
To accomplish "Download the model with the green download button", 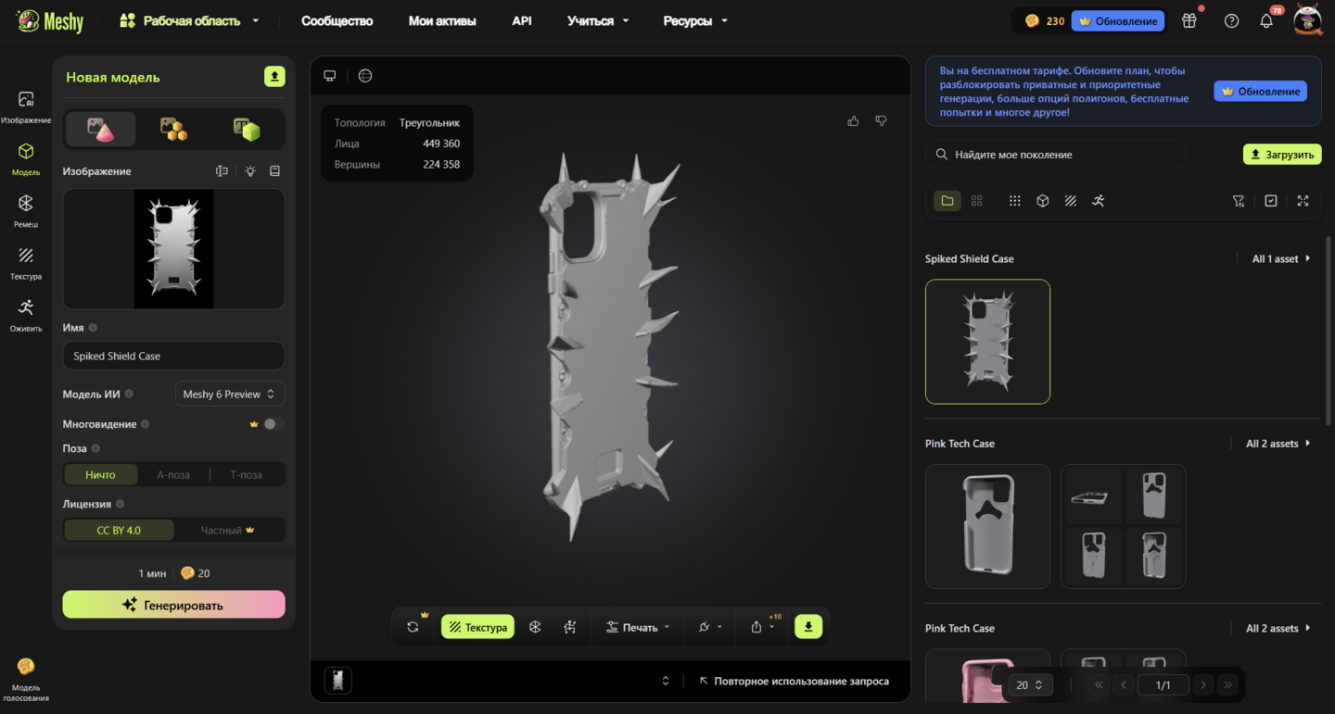I will pos(808,627).
